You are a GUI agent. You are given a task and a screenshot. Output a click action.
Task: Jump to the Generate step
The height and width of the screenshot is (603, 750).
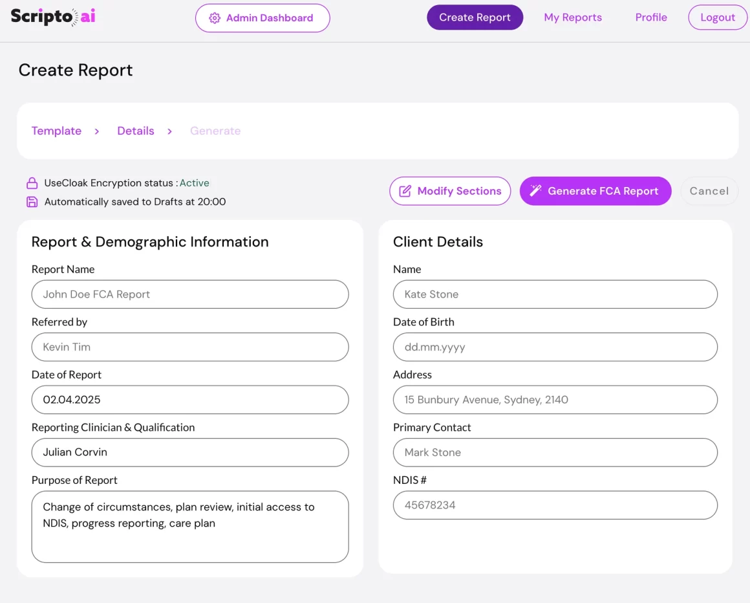[x=215, y=131]
